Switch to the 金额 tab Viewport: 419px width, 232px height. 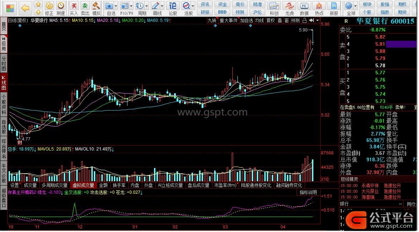(103, 185)
